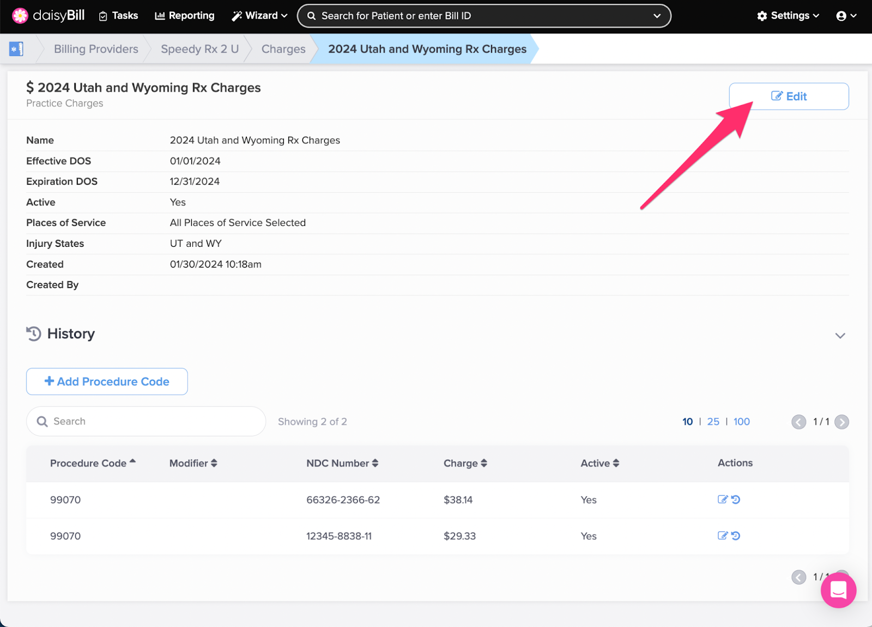Sort table by Active column
Screen dimensions: 872x627
click(600, 463)
